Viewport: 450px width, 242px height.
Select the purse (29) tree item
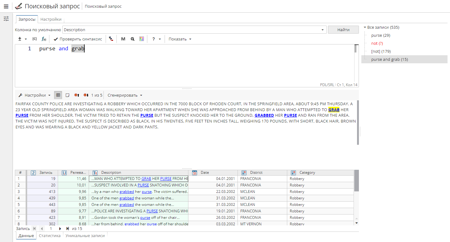pyautogui.click(x=381, y=35)
